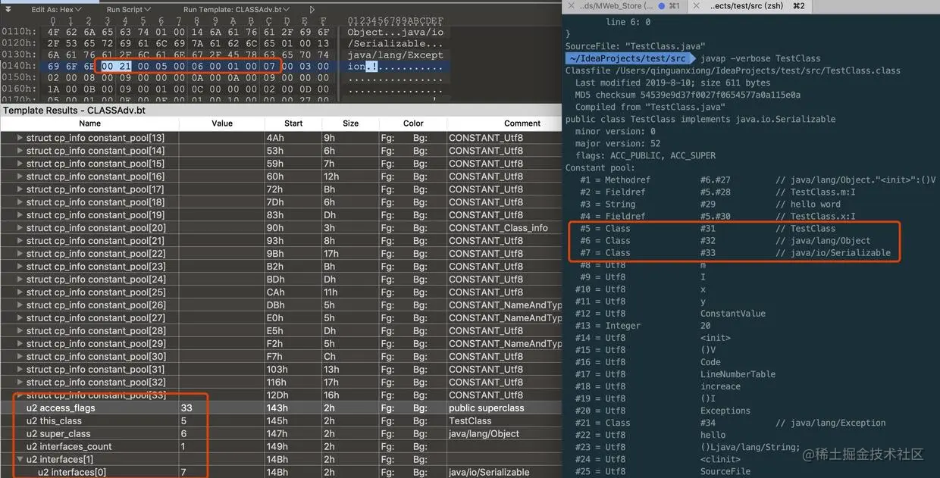Click the 'public superclass' comment cell

click(x=486, y=408)
